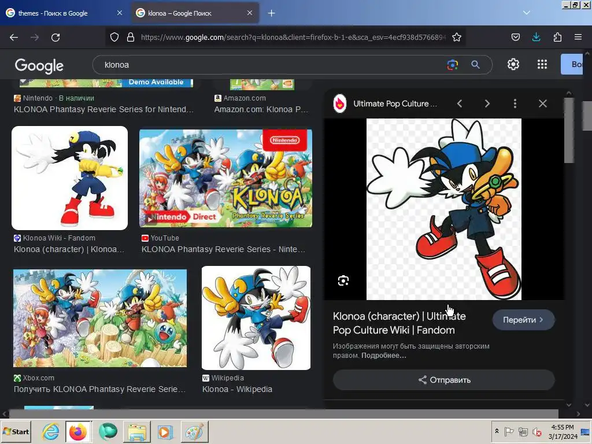Open three-dot options in preview panel
Viewport: 592px width, 444px height.
click(x=515, y=103)
